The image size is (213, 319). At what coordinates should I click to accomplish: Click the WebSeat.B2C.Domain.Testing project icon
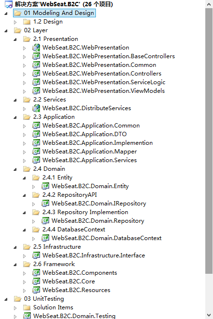pos(27,316)
